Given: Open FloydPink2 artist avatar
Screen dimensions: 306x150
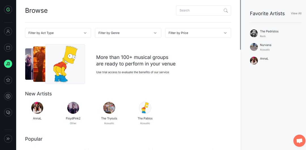Looking at the screenshot, I should pyautogui.click(x=73, y=108).
